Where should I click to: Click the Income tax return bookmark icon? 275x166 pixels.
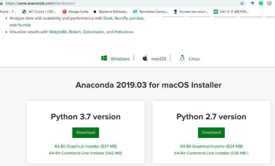point(175,12)
